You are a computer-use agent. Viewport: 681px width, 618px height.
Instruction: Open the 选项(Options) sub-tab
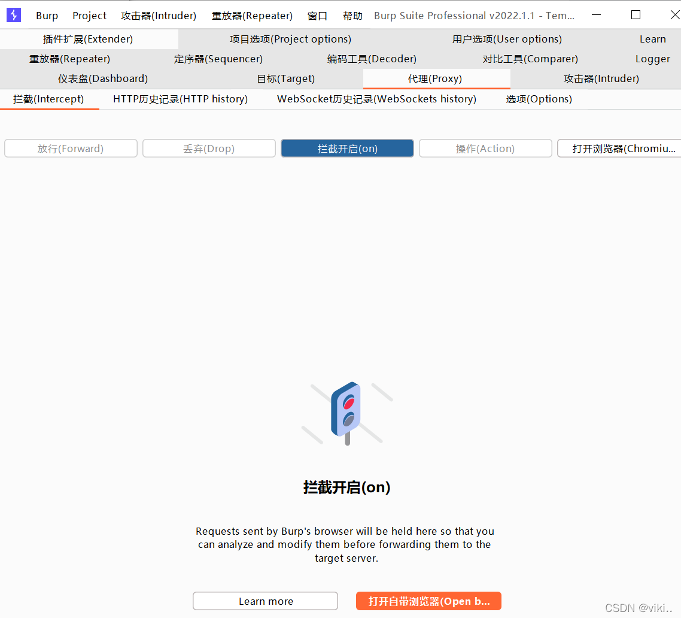pos(539,99)
